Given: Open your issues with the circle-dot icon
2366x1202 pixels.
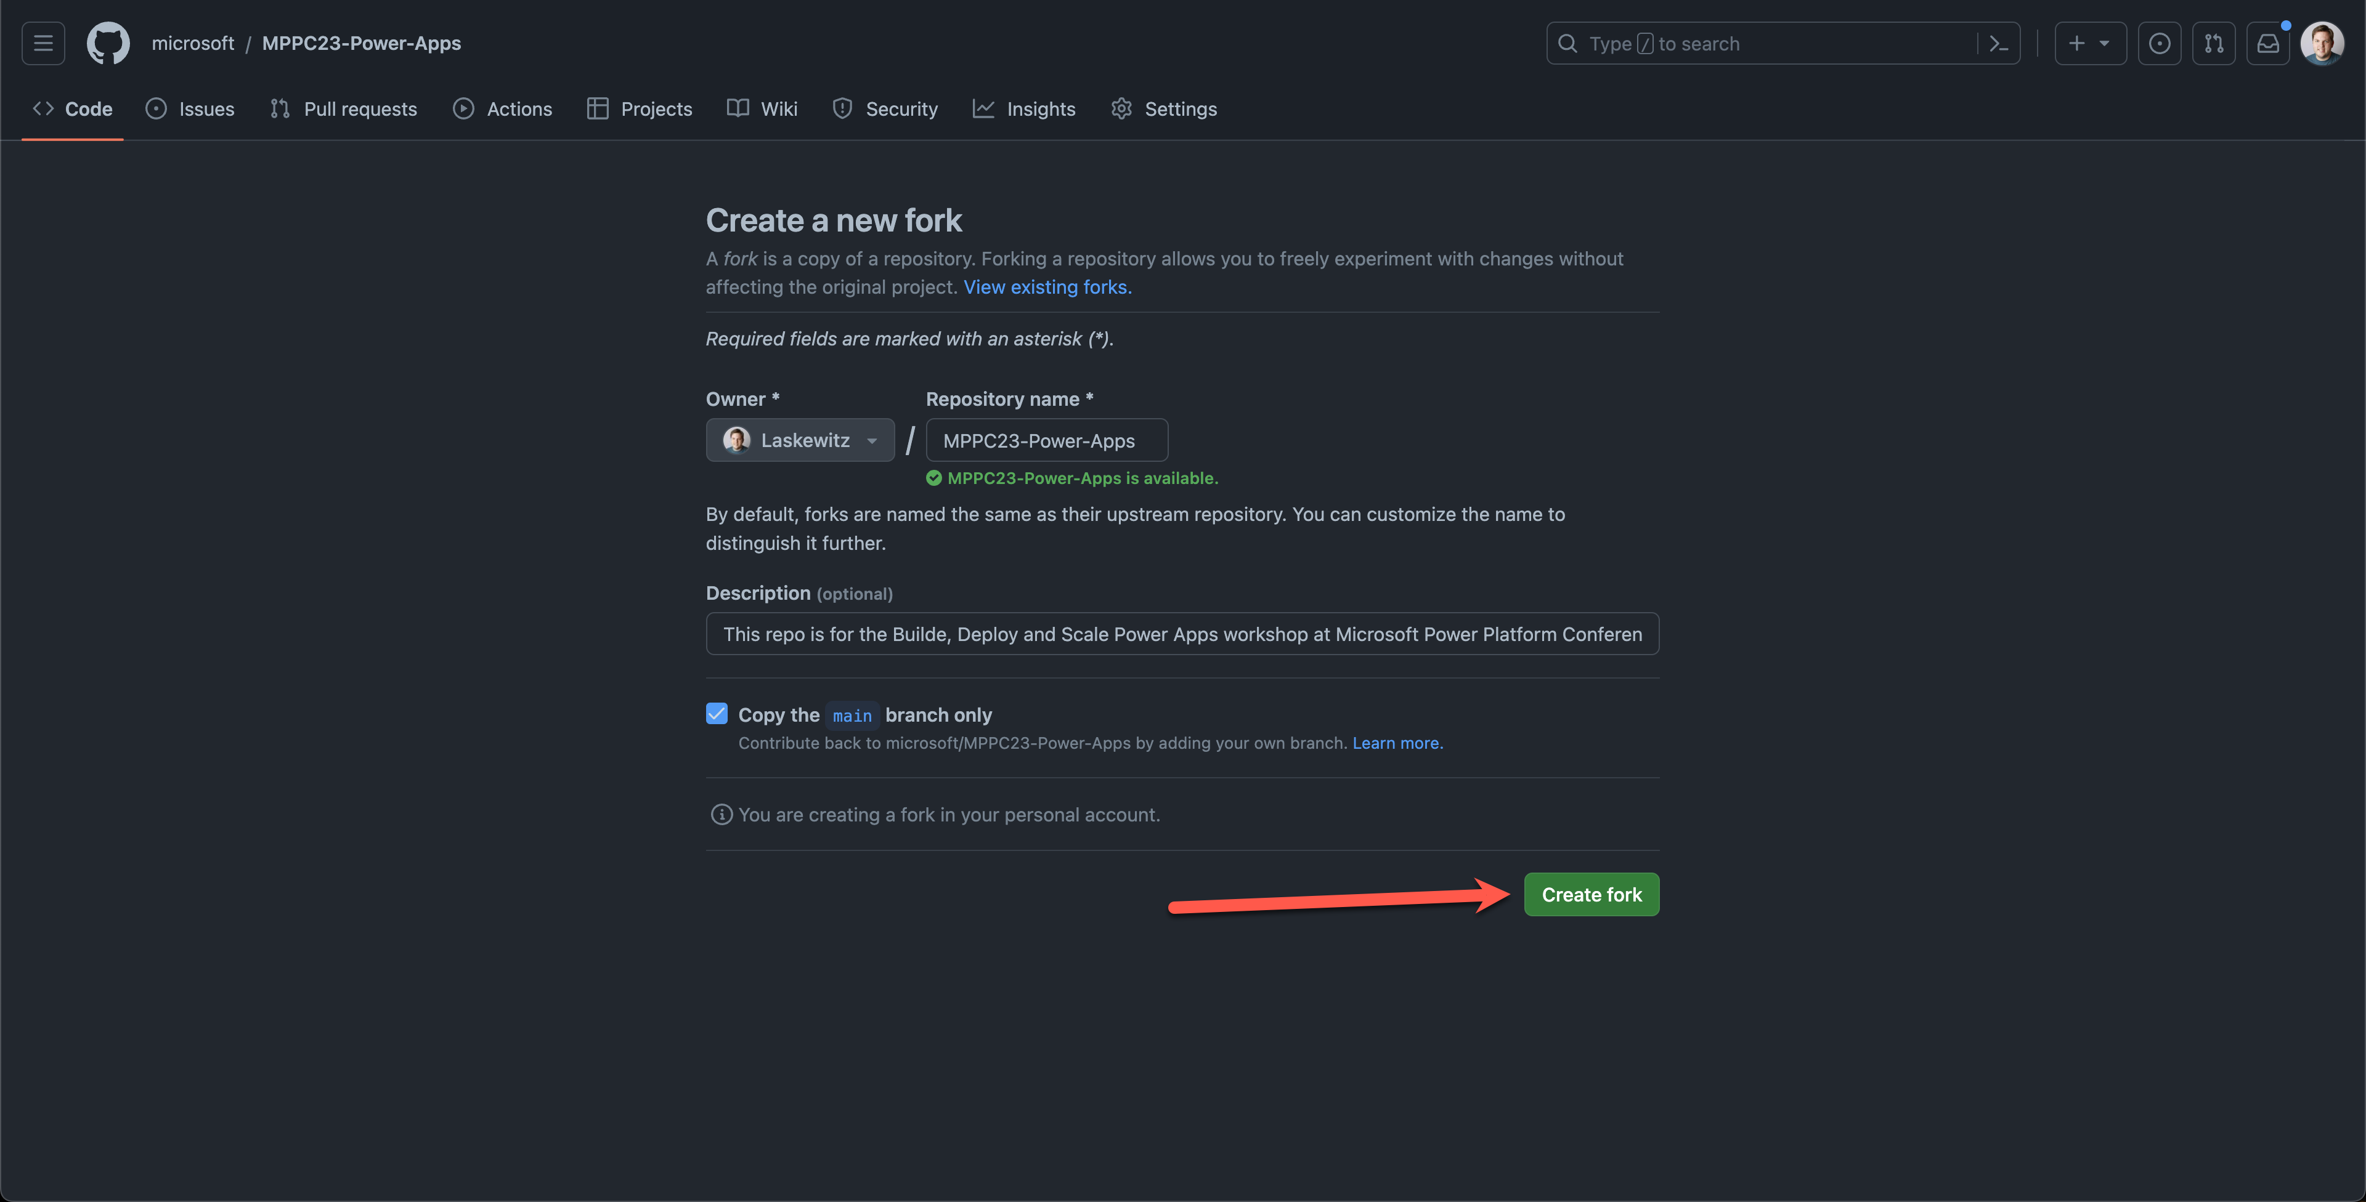Looking at the screenshot, I should point(2160,43).
